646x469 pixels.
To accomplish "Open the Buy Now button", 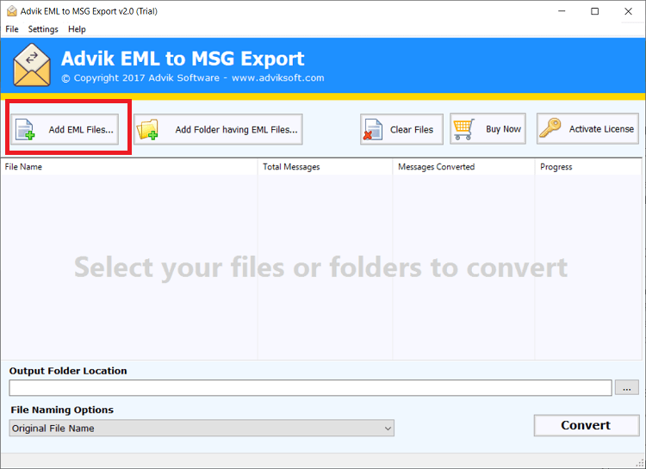I will (x=488, y=128).
